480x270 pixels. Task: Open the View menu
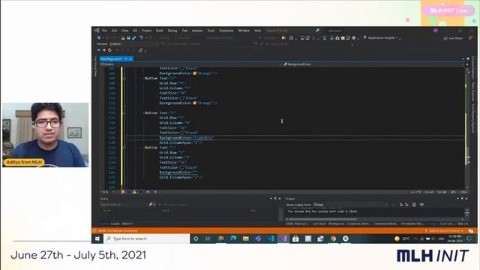(x=125, y=31)
